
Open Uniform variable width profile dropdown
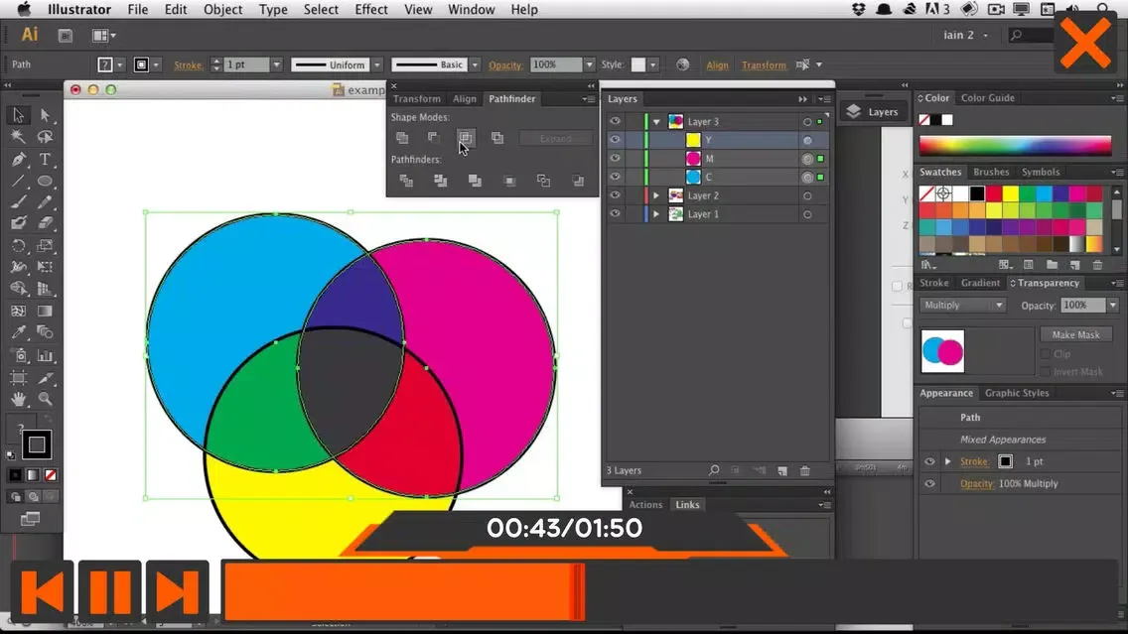pos(377,64)
